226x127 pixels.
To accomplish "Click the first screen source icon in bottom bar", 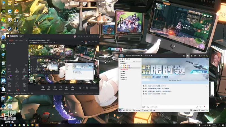I will (x=43, y=88).
